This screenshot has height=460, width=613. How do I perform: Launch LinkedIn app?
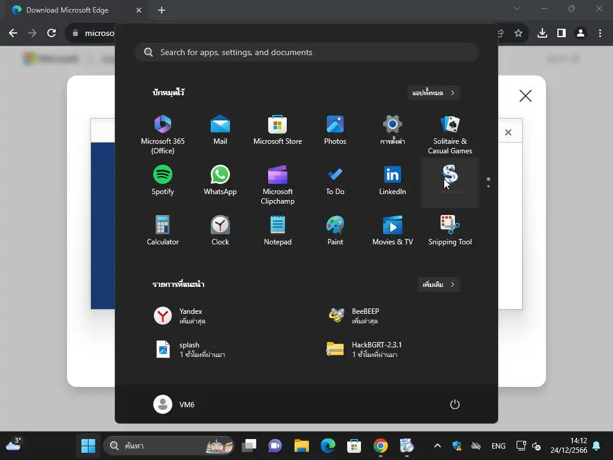click(393, 180)
